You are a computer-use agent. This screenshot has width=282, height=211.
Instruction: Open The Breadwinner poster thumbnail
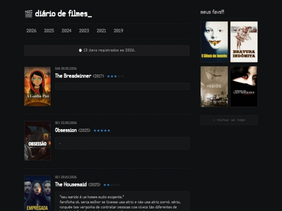38,86
